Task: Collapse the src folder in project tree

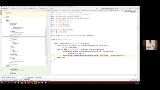Action: (x=4, y=19)
